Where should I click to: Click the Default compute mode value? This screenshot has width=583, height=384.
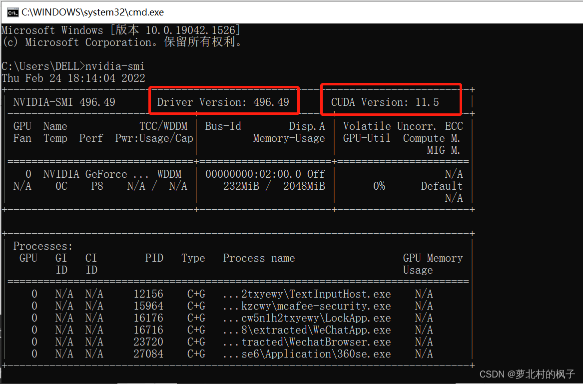pos(442,186)
